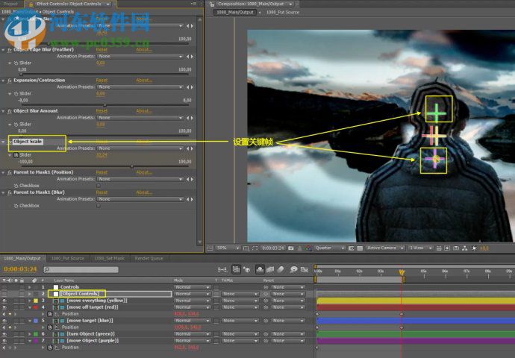The height and width of the screenshot is (358, 515).
Task: Click the viewer timeline button icon
Action: click(x=456, y=248)
